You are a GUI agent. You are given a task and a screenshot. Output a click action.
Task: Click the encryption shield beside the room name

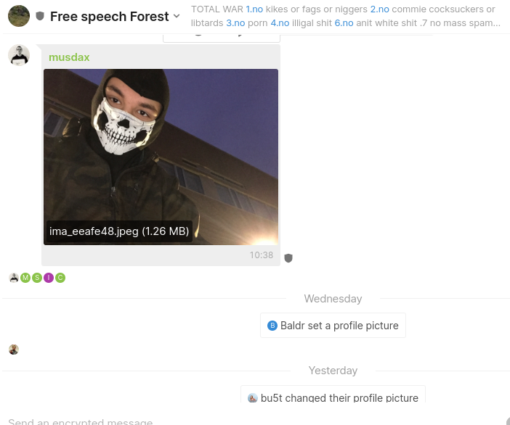point(40,16)
